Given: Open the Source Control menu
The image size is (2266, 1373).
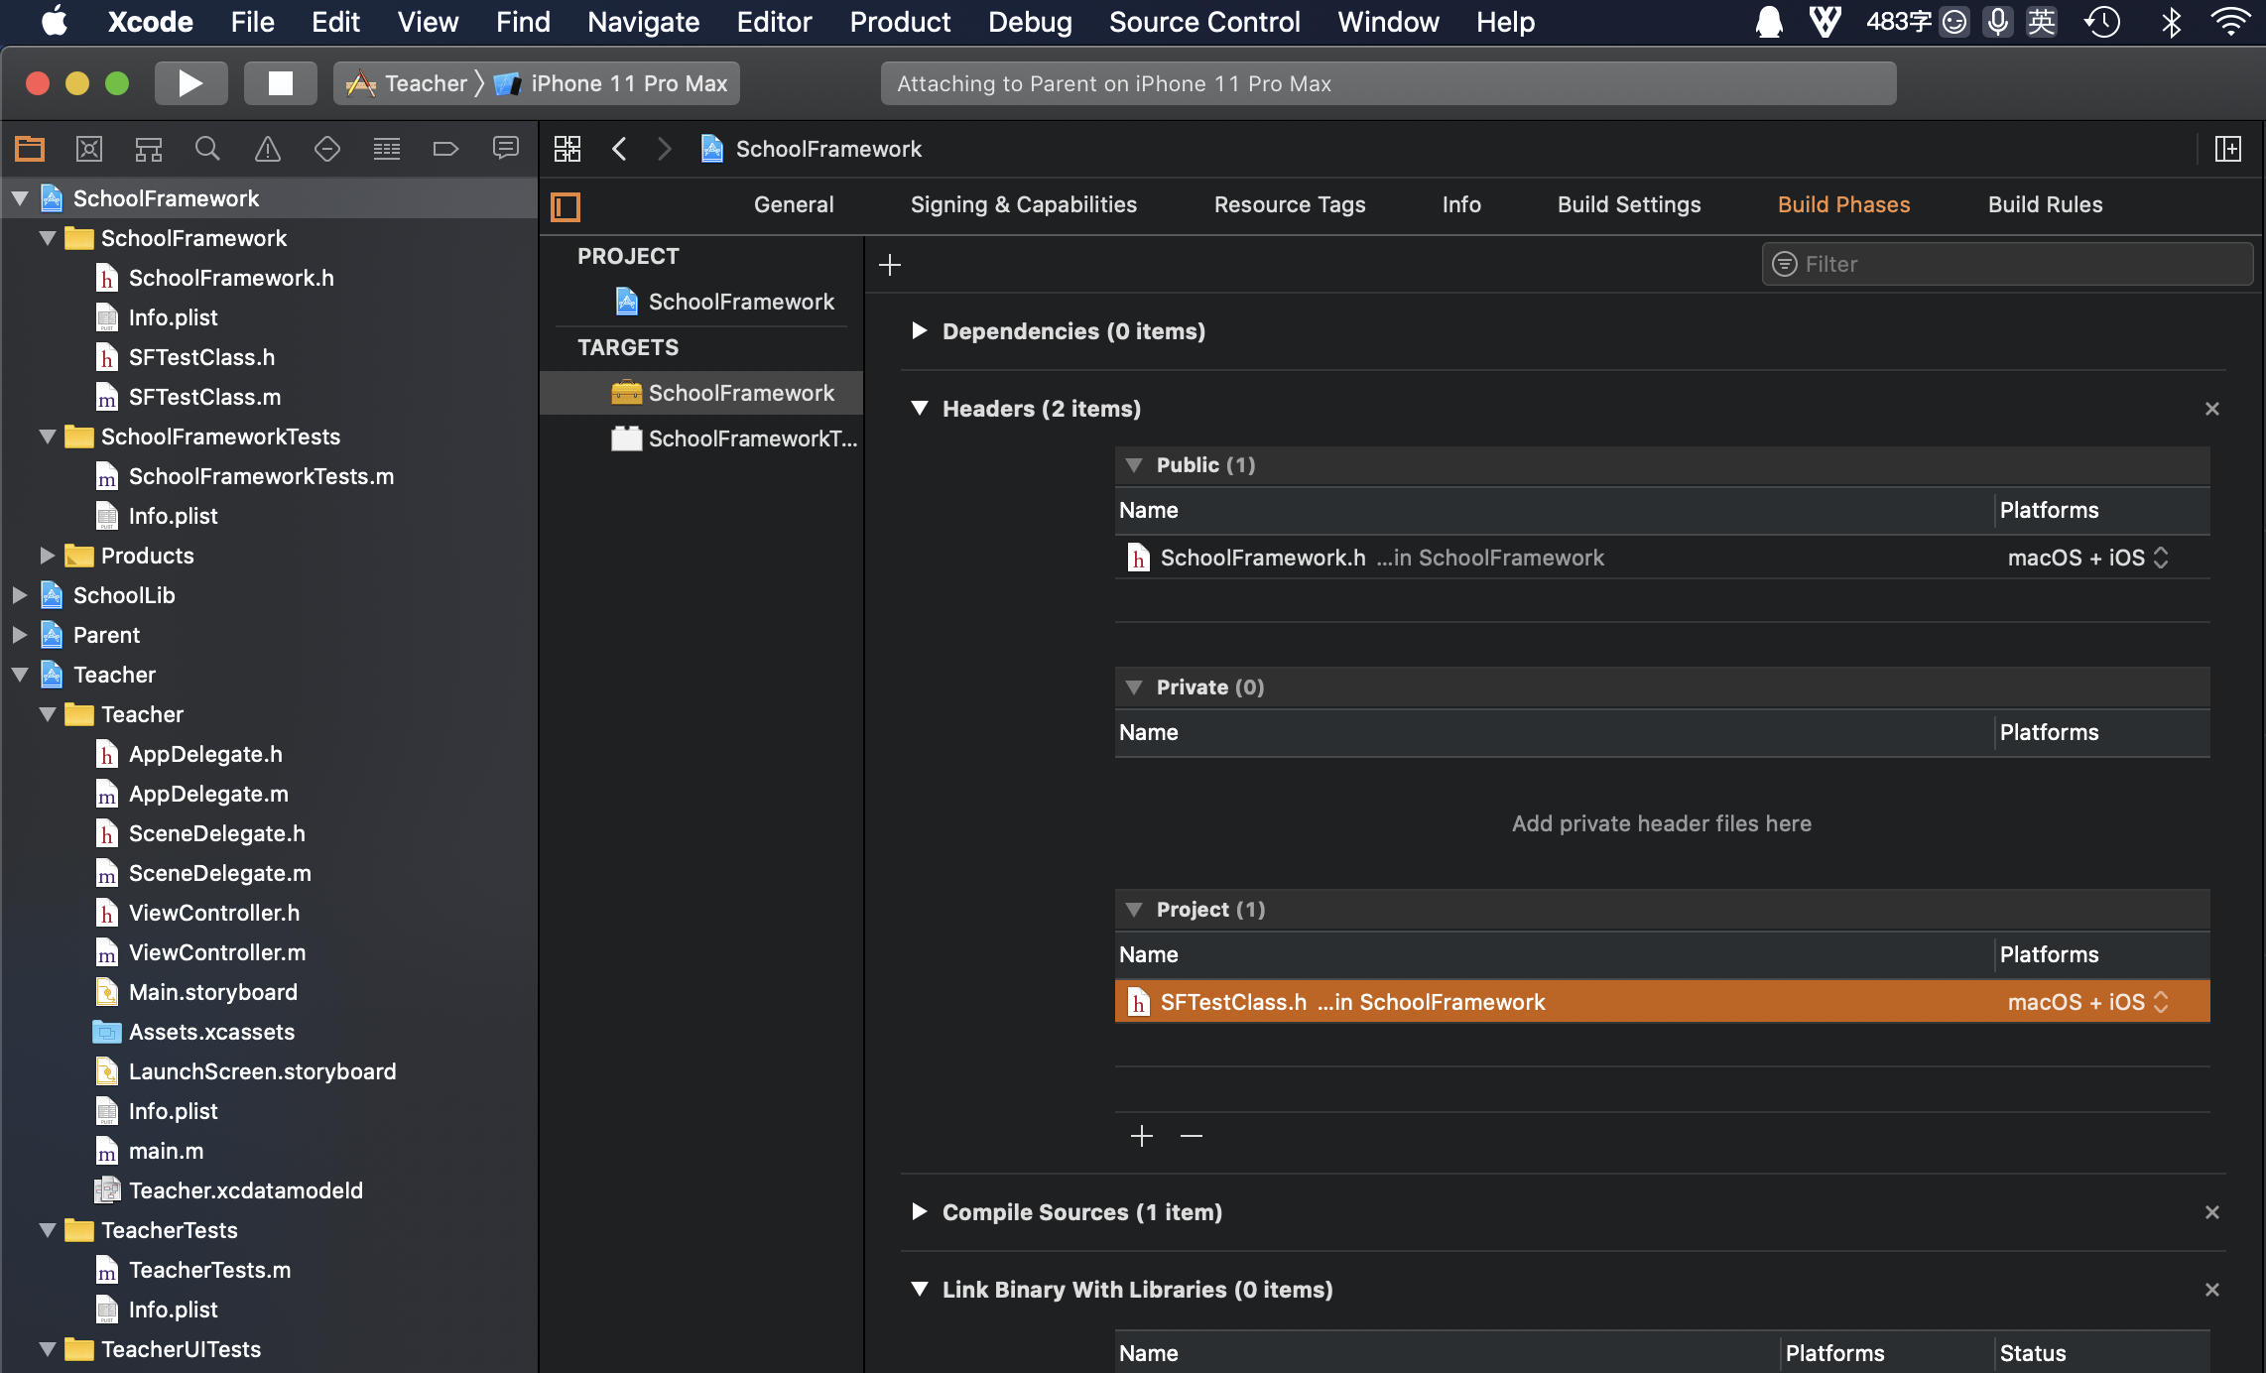Looking at the screenshot, I should 1204,22.
